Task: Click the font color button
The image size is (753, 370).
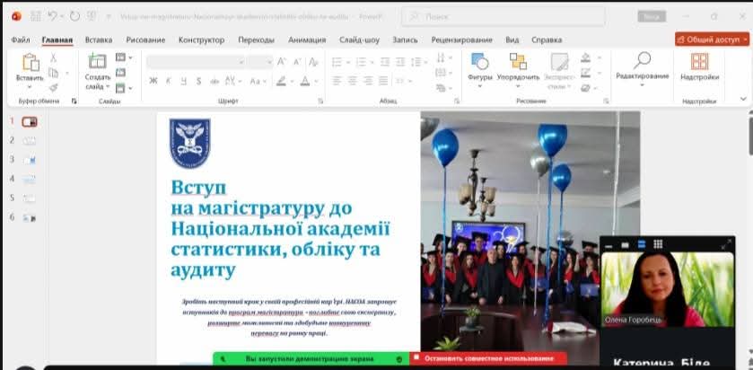Action: [x=305, y=81]
